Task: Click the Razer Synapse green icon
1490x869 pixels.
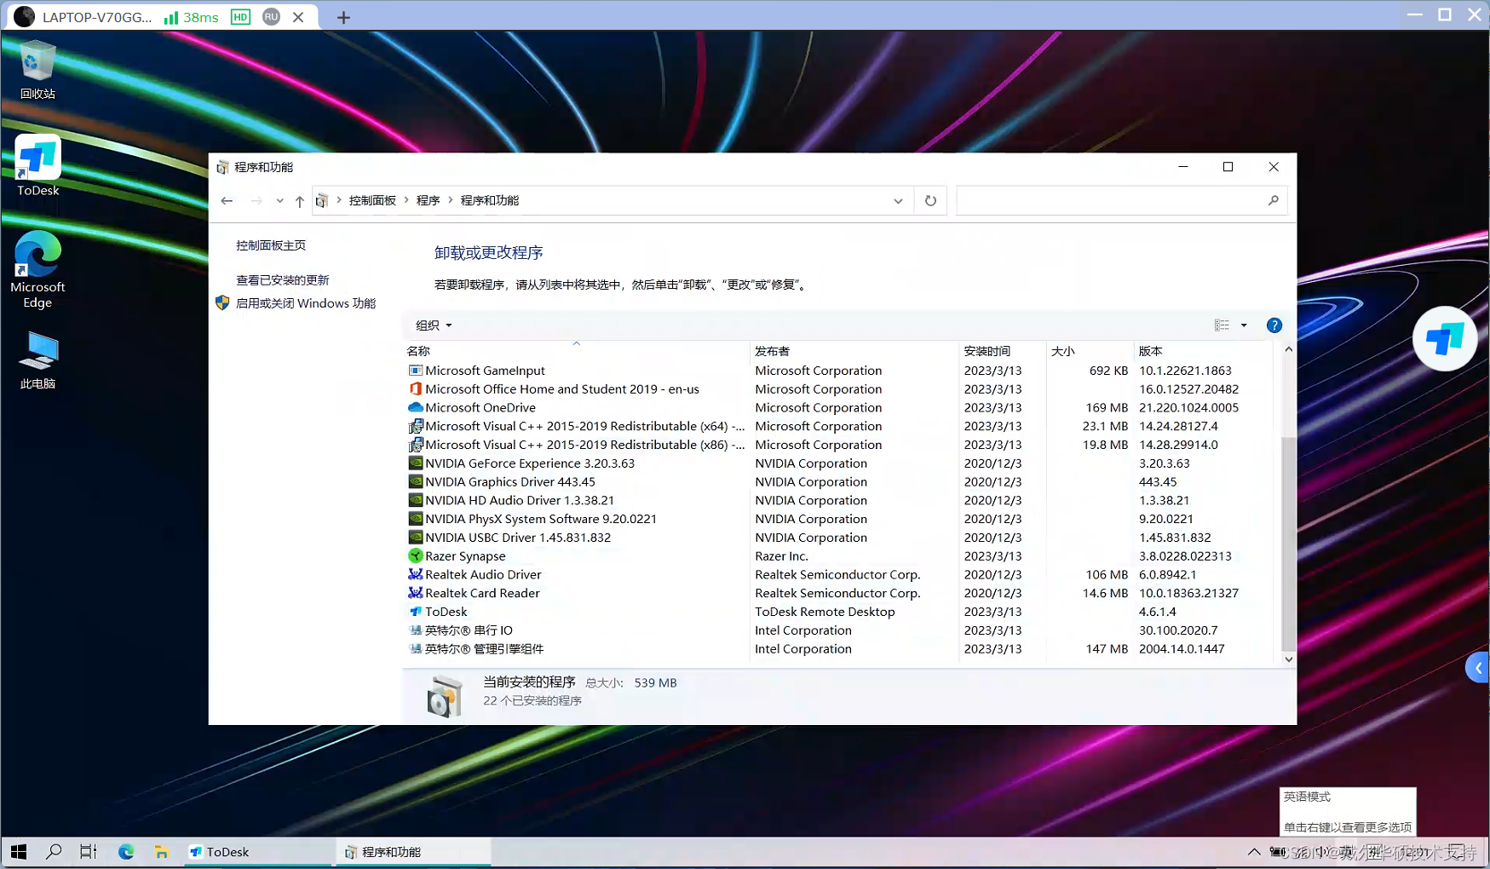Action: point(415,556)
